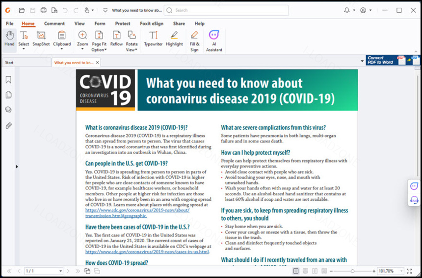This screenshot has height=278, width=422.
Task: Open the Share ribbon tab
Action: 179,23
